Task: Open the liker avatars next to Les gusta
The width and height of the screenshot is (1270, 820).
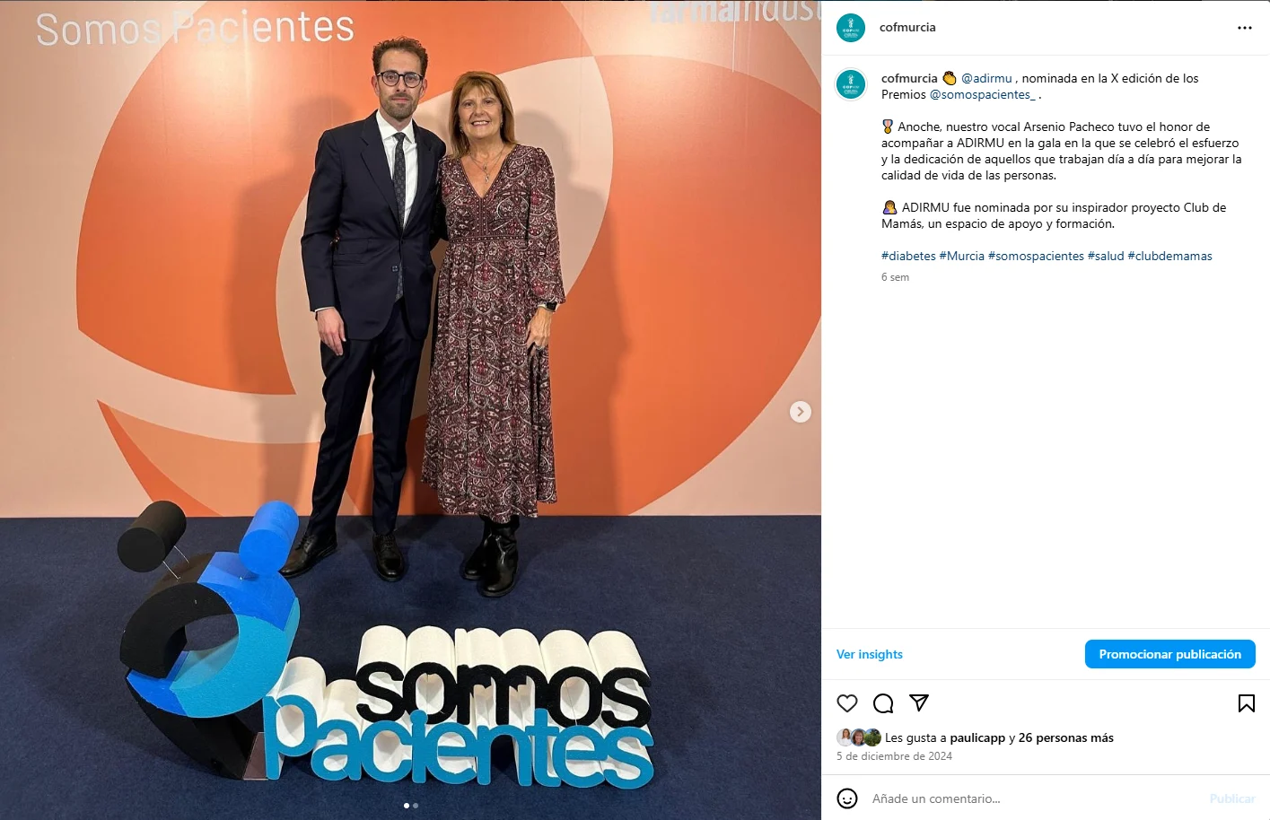Action: click(859, 737)
